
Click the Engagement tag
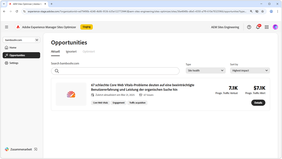tap(118, 103)
